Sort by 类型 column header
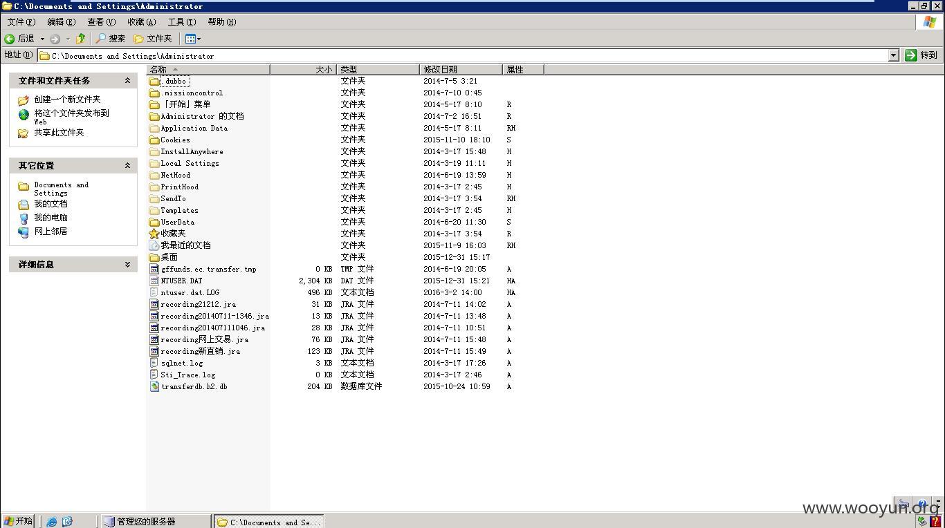Image resolution: width=945 pixels, height=528 pixels. 378,69
